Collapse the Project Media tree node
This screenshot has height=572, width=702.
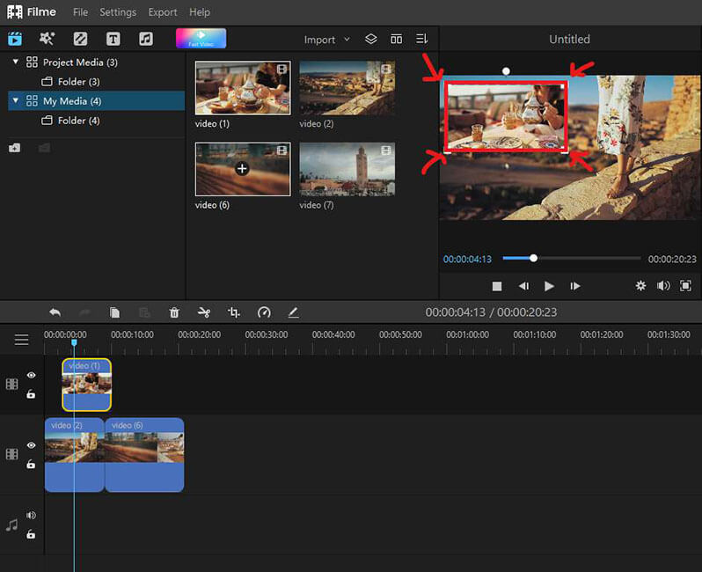16,62
